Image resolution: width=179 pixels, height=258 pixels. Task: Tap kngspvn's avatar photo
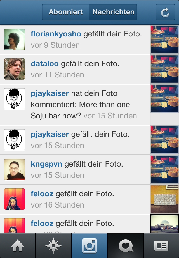tap(15, 169)
